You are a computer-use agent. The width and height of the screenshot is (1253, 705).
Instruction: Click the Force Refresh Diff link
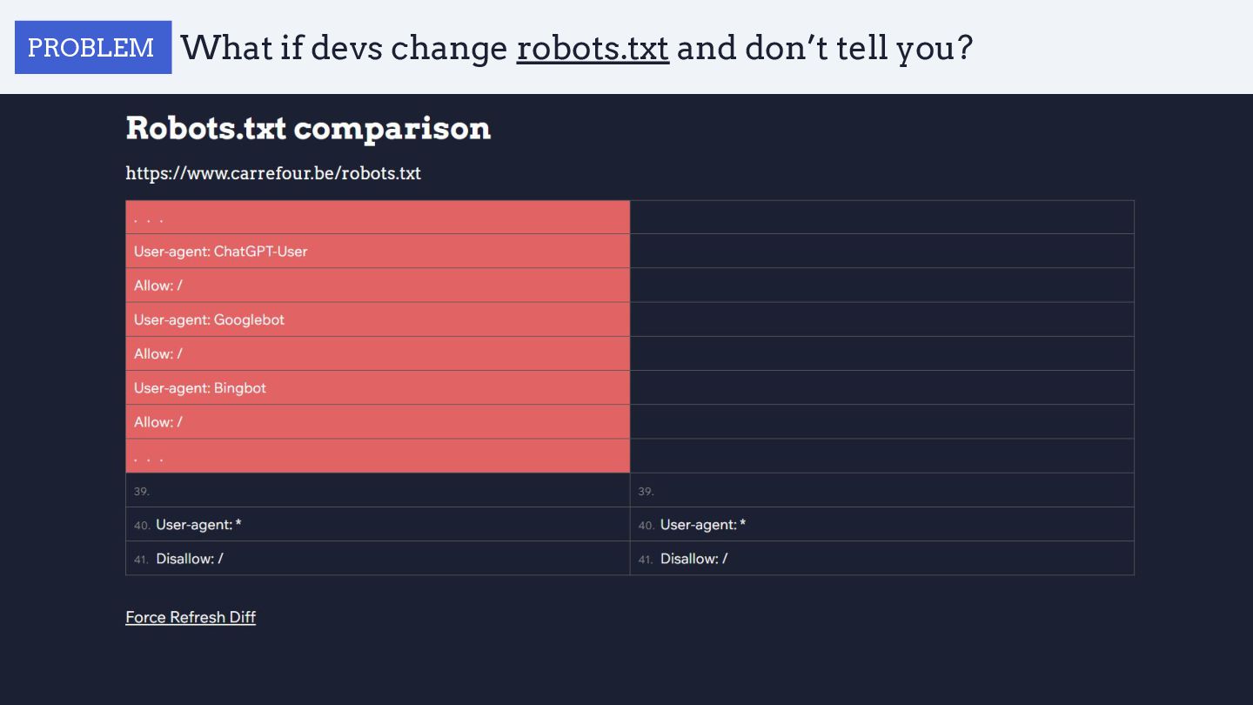(x=191, y=617)
